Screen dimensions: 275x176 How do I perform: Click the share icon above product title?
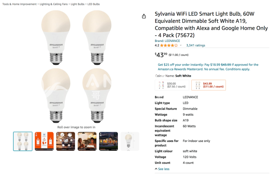144,16
